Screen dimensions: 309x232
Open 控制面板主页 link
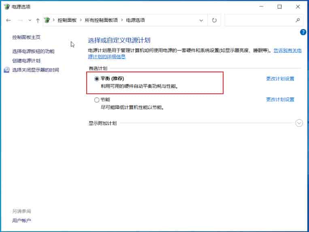[x=26, y=37]
